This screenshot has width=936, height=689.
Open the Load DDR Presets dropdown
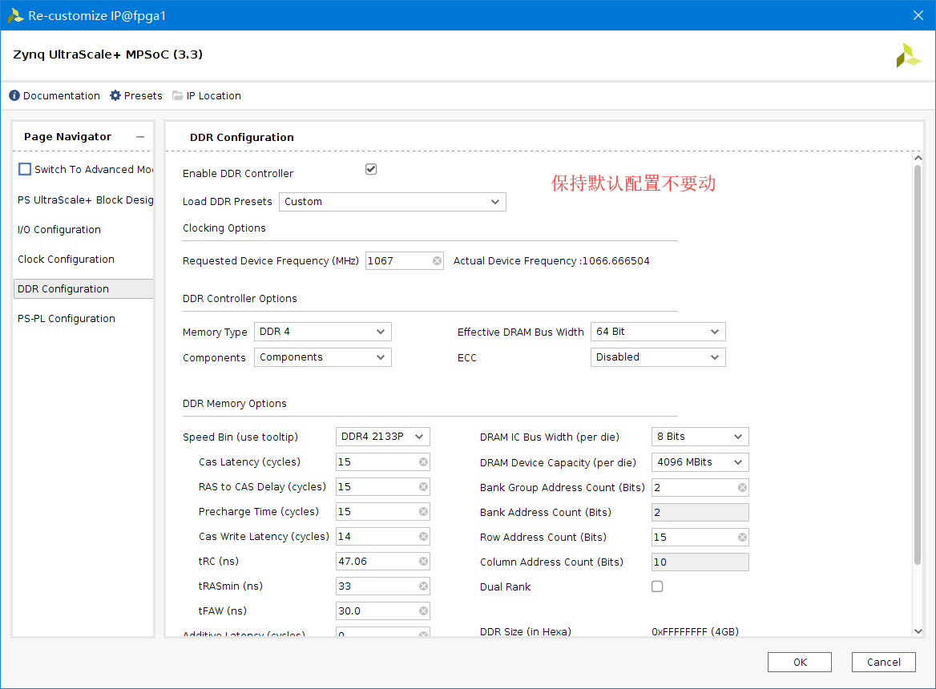393,202
